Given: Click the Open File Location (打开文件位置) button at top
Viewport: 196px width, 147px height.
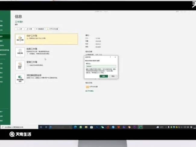Looking at the screenshot, I should point(52,29).
